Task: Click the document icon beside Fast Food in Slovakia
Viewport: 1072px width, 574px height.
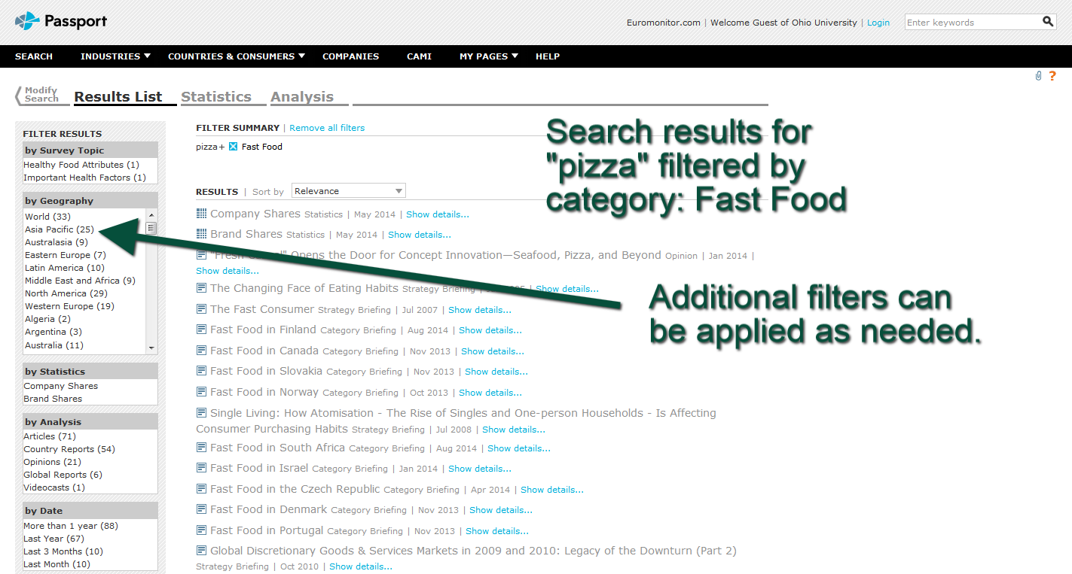Action: click(x=201, y=370)
